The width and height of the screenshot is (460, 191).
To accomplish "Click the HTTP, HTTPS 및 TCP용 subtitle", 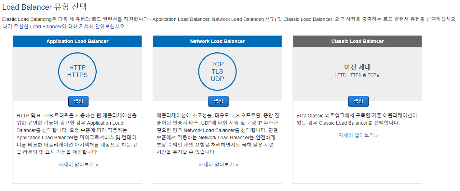I will coord(357,75).
